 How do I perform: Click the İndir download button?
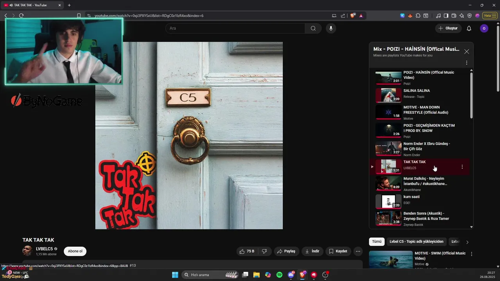(x=312, y=251)
